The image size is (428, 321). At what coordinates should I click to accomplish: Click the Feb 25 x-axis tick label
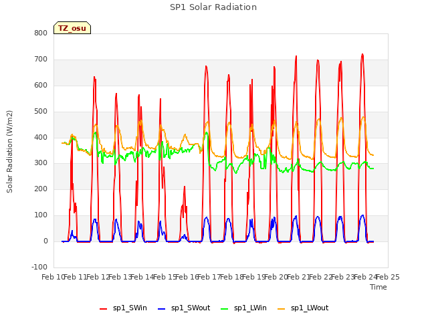tap(388, 277)
